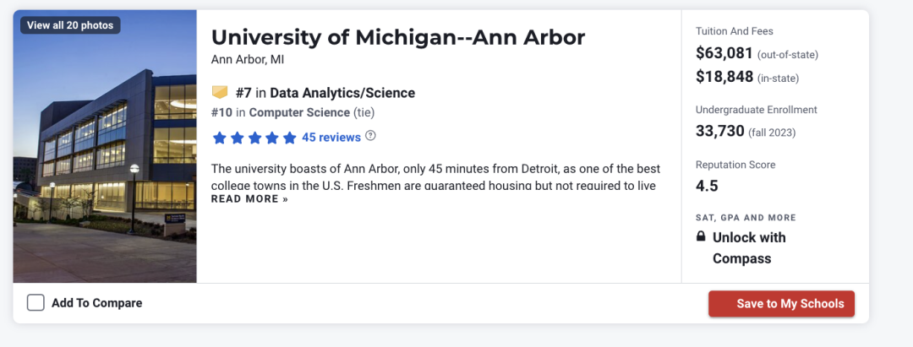Click the lock icon beside Unlock with Compass
Image resolution: width=913 pixels, height=347 pixels.
701,237
